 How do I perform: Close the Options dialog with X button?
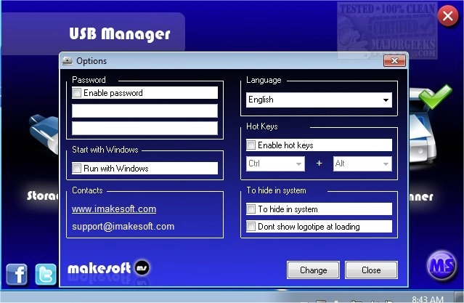point(394,61)
